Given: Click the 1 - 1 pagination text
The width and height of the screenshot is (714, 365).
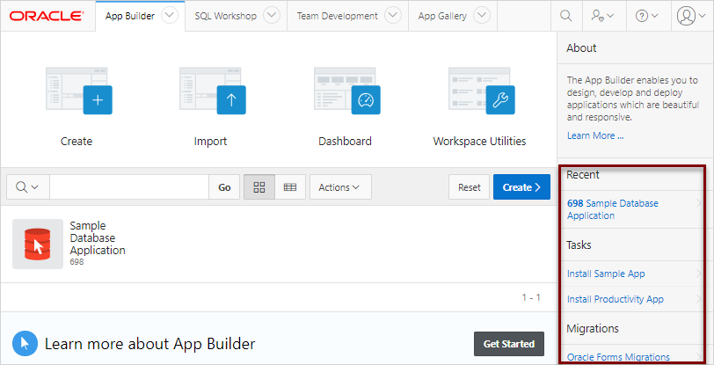Looking at the screenshot, I should (x=531, y=297).
